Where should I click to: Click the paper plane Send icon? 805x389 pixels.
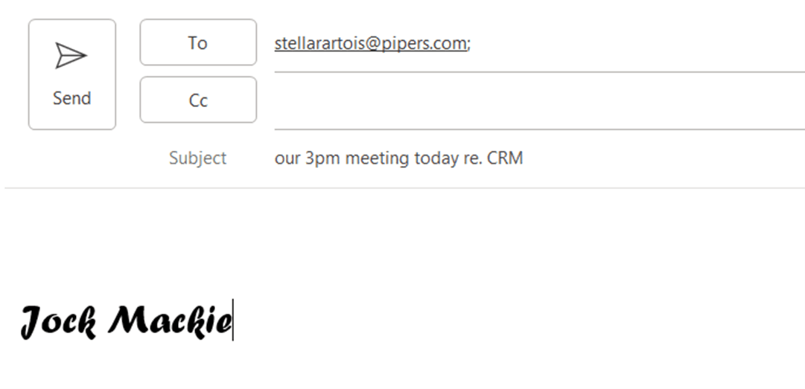click(71, 57)
